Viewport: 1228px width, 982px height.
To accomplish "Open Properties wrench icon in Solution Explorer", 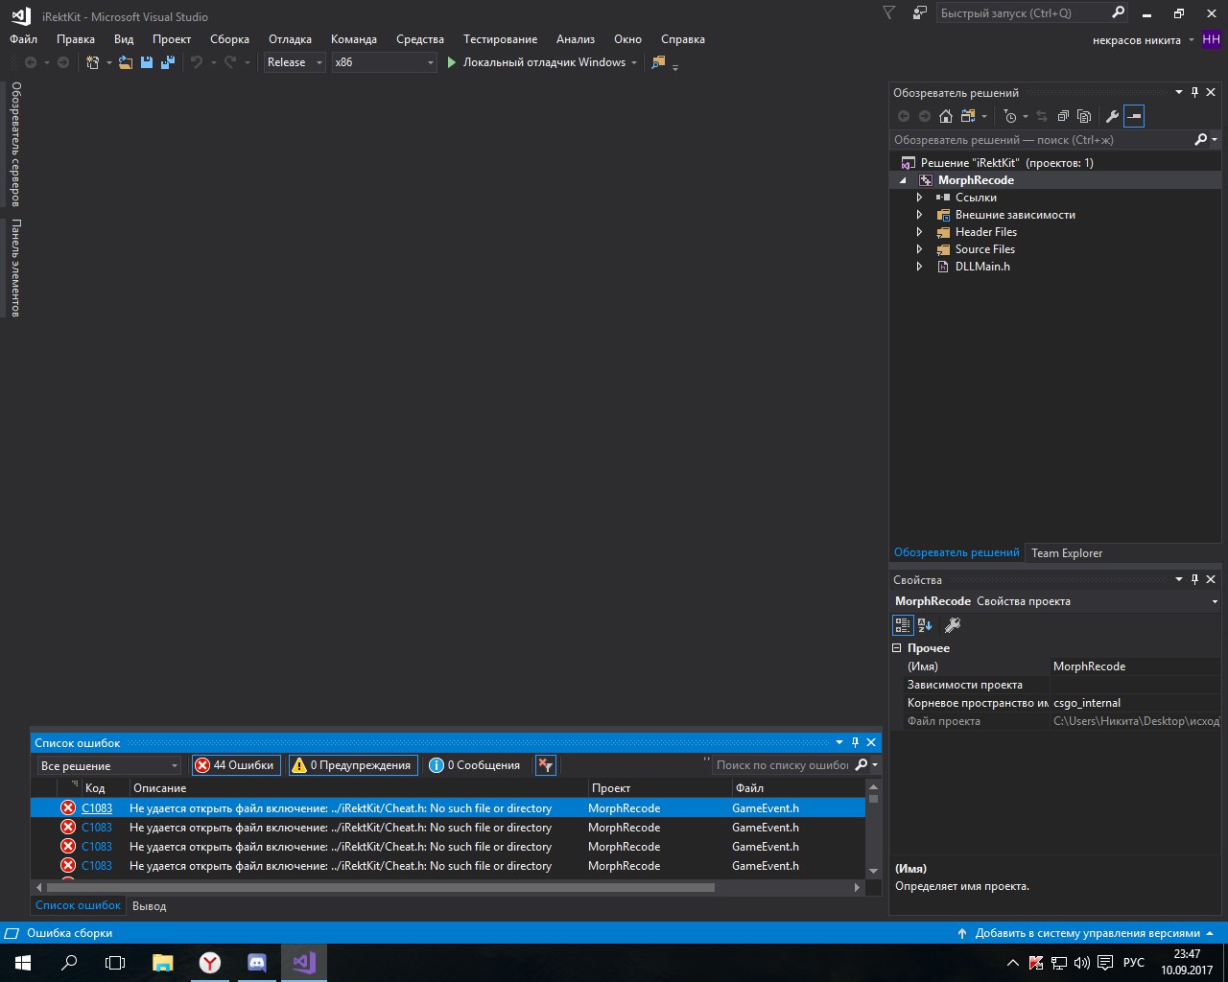I will point(1112,116).
